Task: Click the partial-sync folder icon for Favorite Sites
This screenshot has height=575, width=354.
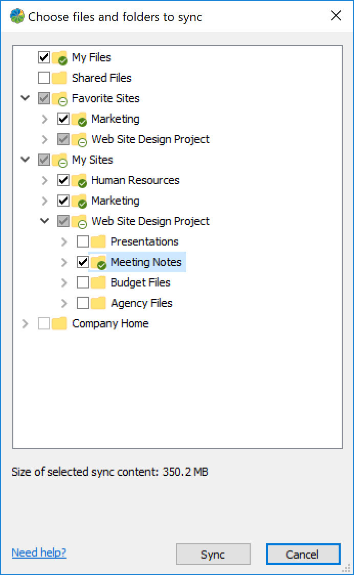Action: point(60,99)
